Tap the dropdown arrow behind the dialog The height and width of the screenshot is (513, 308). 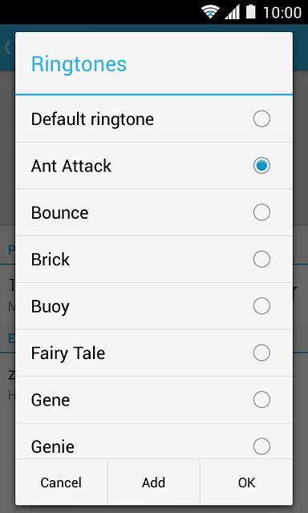point(295,289)
